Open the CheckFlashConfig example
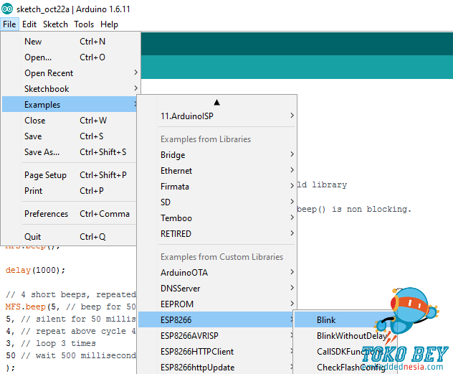This screenshot has height=374, width=453. click(345, 367)
